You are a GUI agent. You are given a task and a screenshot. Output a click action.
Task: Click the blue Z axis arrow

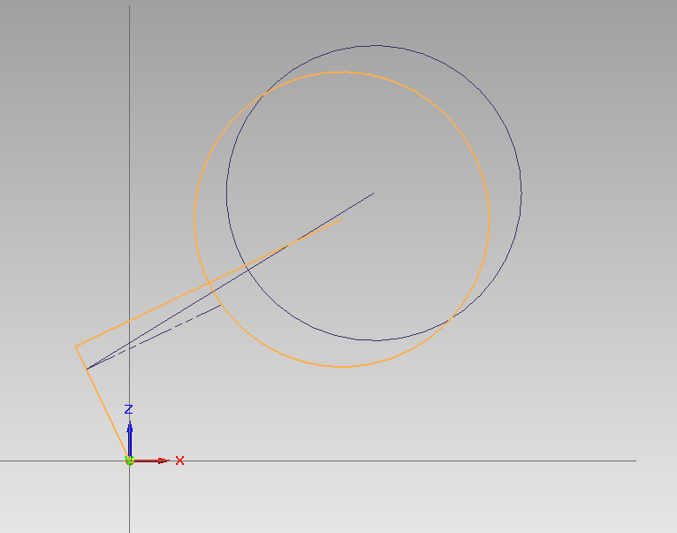[x=129, y=431]
